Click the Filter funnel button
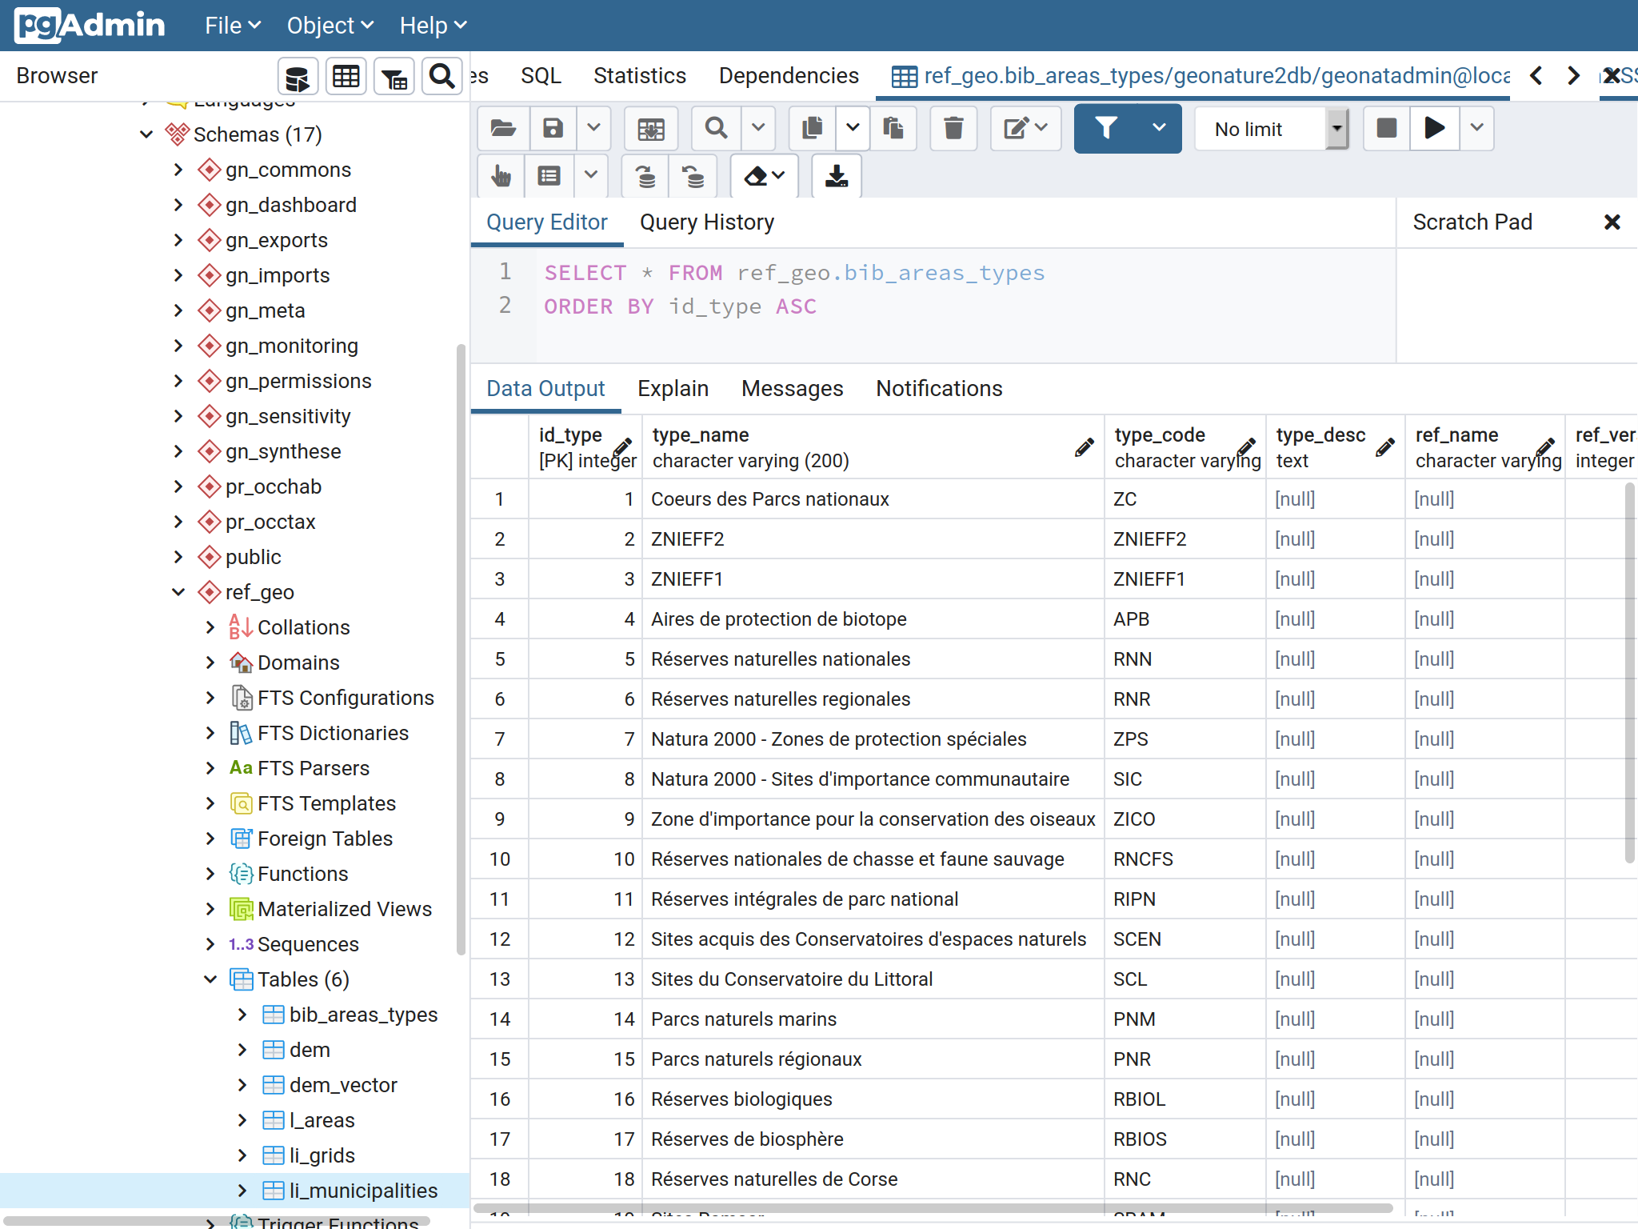 pos(1107,128)
